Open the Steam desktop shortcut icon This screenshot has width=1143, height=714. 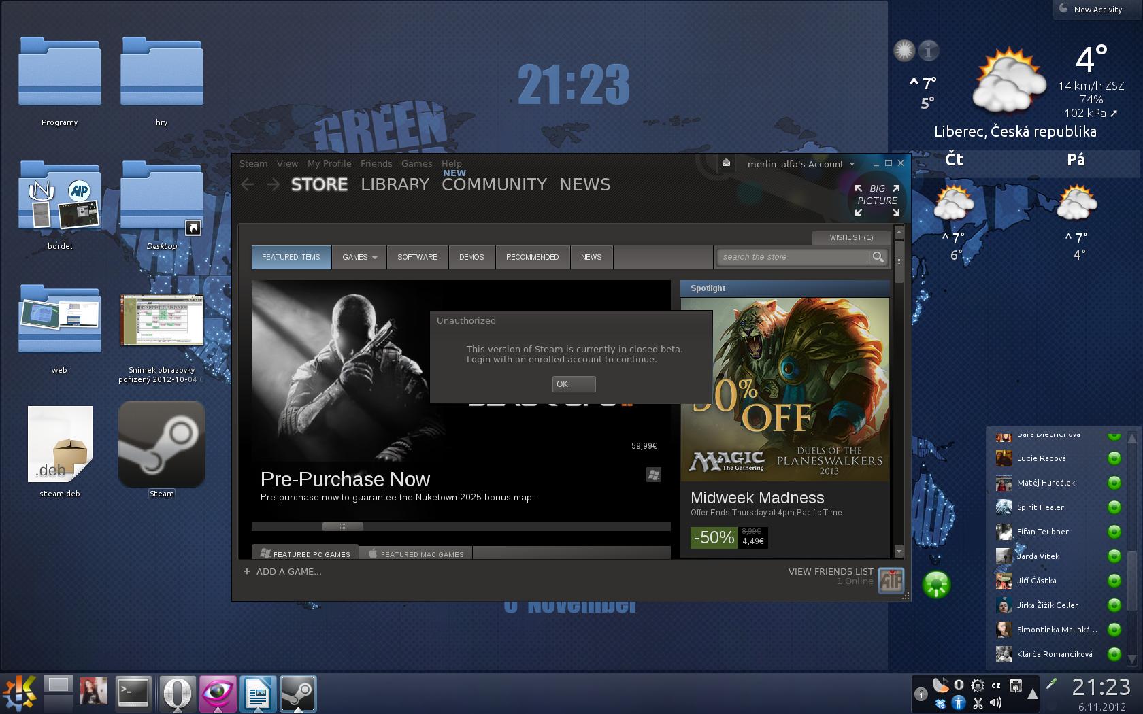[x=161, y=444]
